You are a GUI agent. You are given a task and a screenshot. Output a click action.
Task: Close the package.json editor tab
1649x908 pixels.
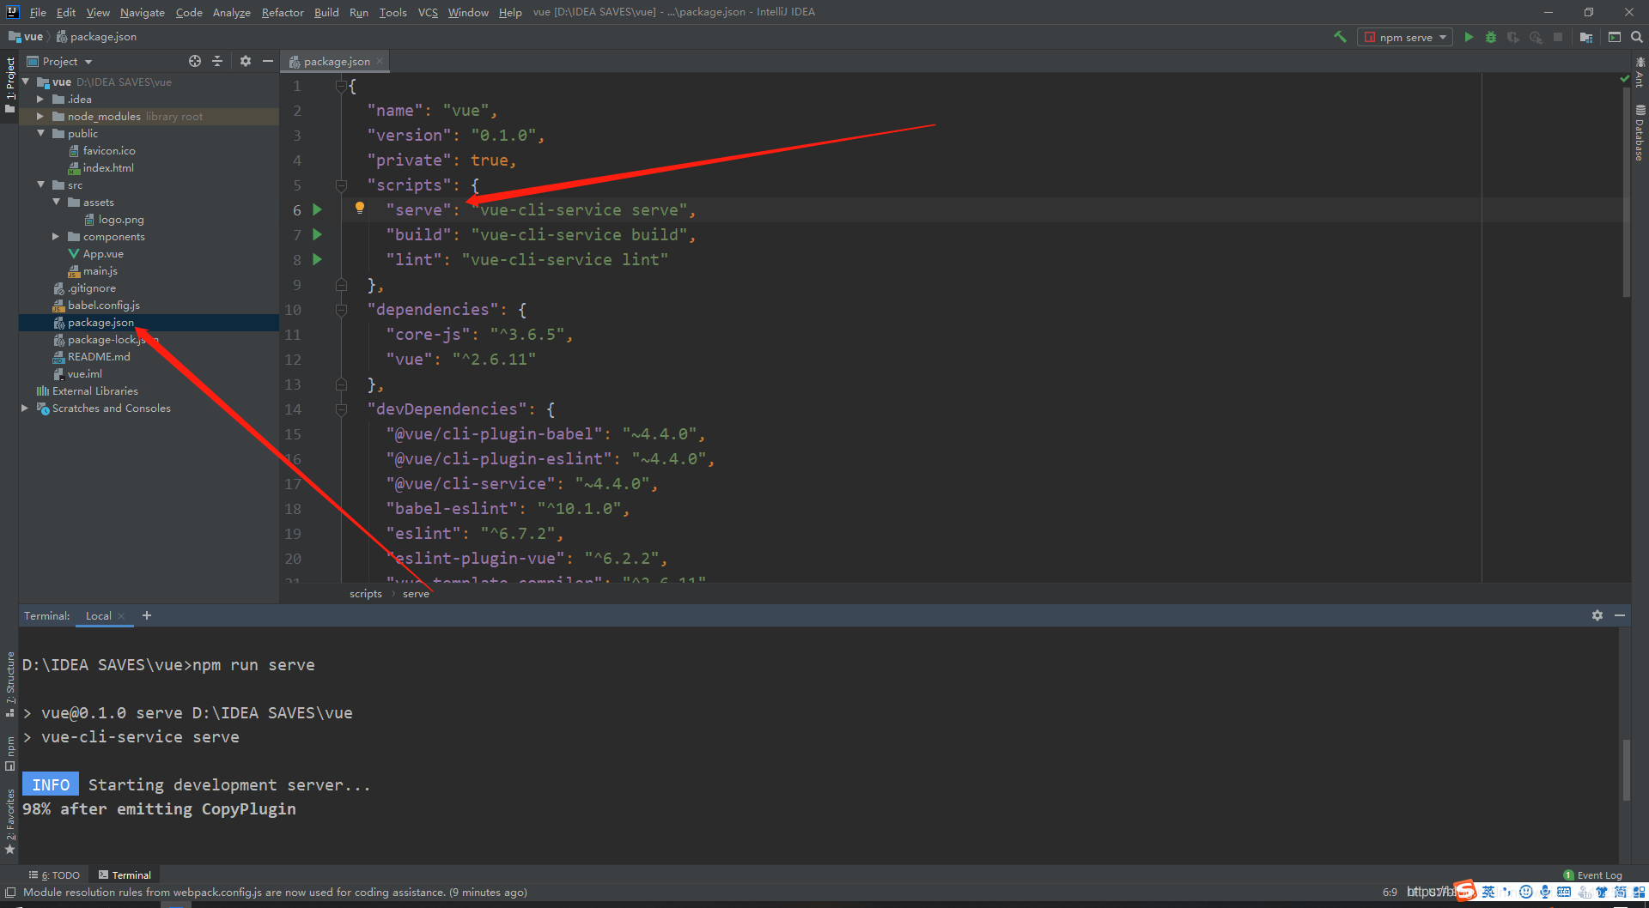coord(380,61)
